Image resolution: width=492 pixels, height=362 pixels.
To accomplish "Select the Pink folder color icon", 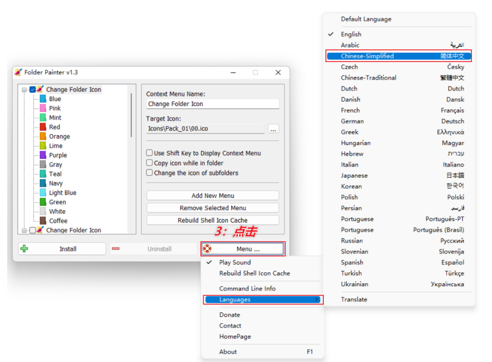I will click(x=43, y=109).
